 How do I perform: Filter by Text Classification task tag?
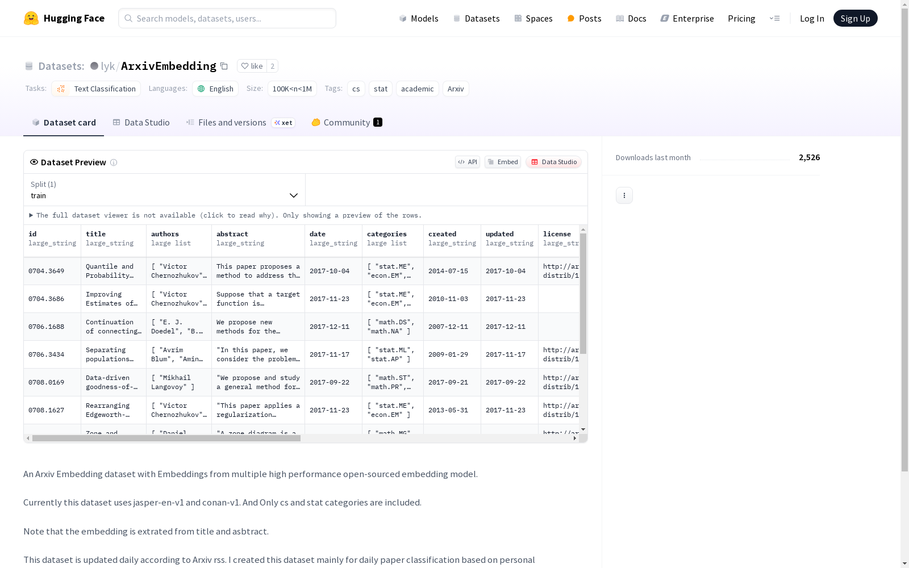point(96,89)
